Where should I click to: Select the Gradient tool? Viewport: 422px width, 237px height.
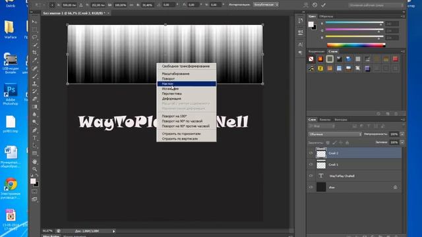click(34, 107)
